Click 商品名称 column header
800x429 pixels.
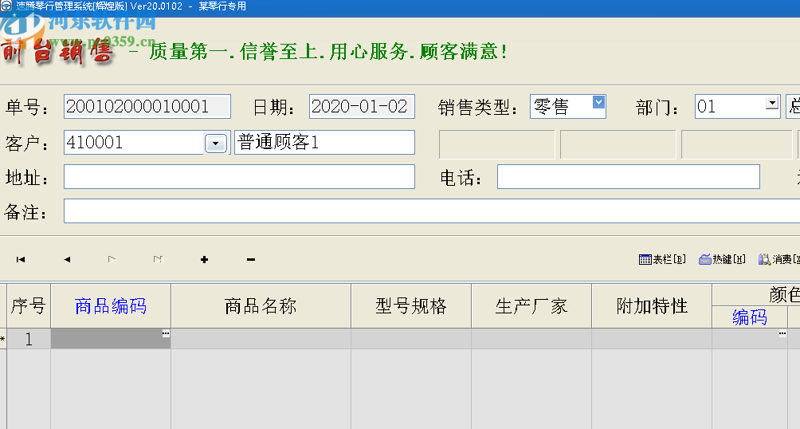[261, 306]
